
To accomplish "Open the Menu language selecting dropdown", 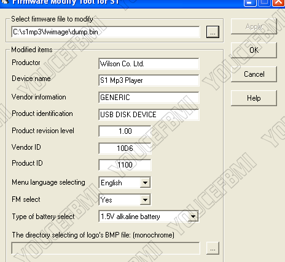I will [145, 182].
